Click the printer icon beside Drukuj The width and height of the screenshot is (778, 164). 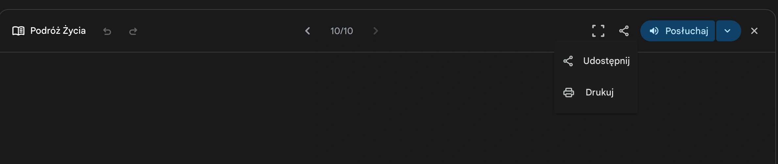(x=569, y=92)
